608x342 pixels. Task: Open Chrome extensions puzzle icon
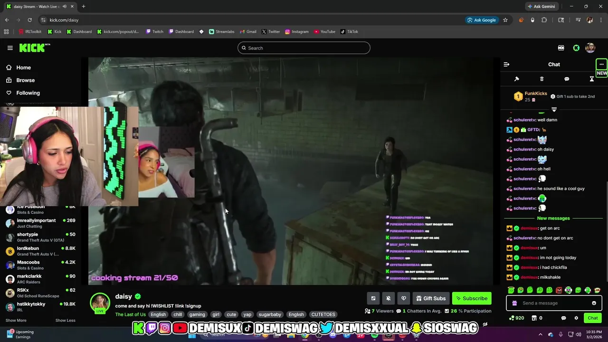point(544,20)
